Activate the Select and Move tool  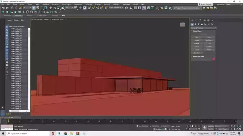(51, 8)
